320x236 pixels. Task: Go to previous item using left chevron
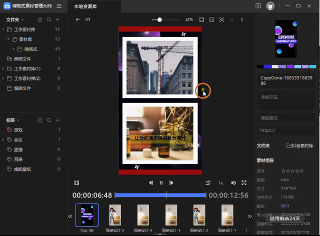(x=232, y=19)
